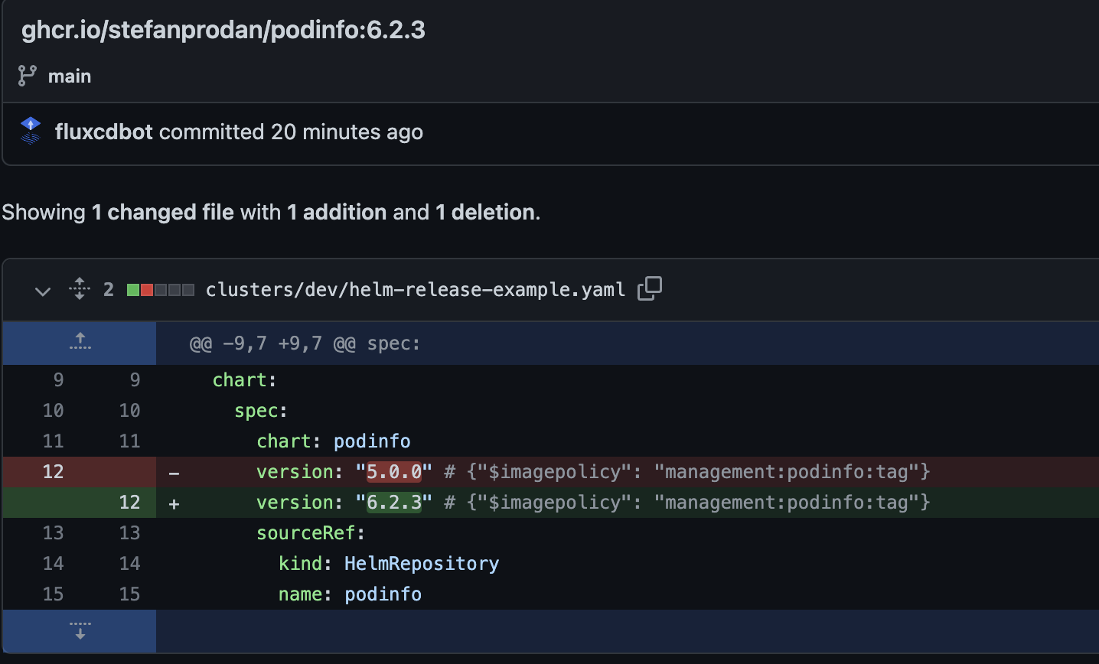Click the branch icon beside "main"
Viewport: 1099px width, 664px height.
pyautogui.click(x=26, y=76)
